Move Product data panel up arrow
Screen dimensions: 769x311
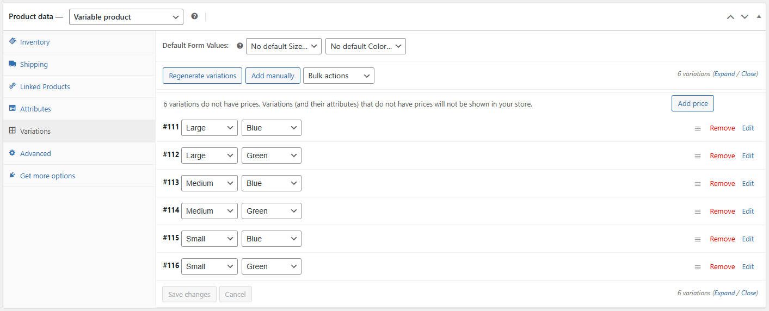[730, 17]
